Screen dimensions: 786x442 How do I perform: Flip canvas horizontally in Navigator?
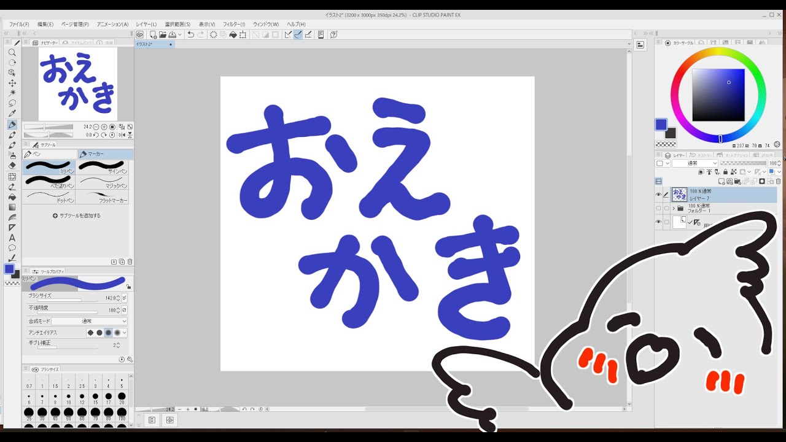122,135
